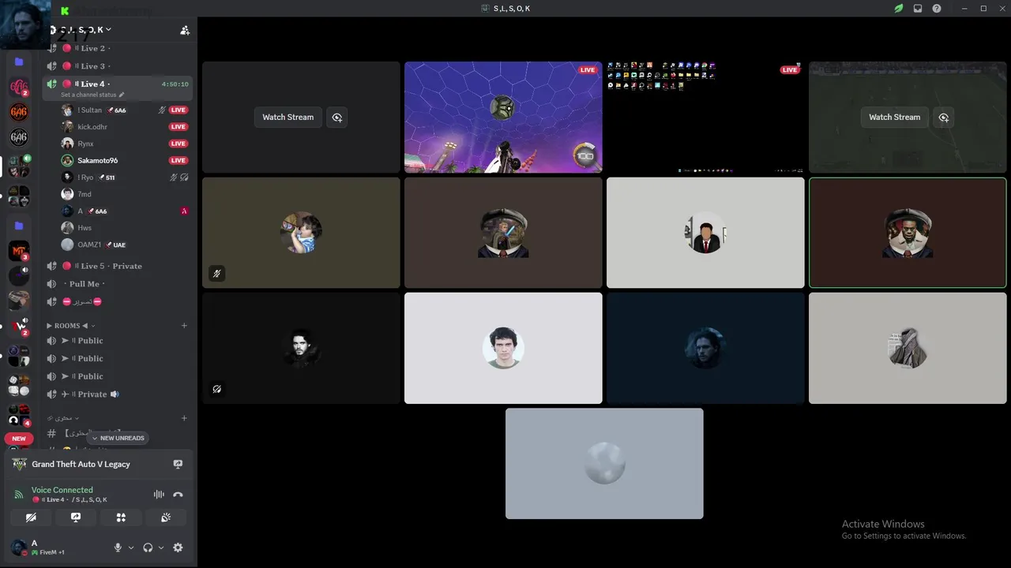Open the orange 6A6 server icon
Image resolution: width=1011 pixels, height=568 pixels.
pyautogui.click(x=19, y=112)
